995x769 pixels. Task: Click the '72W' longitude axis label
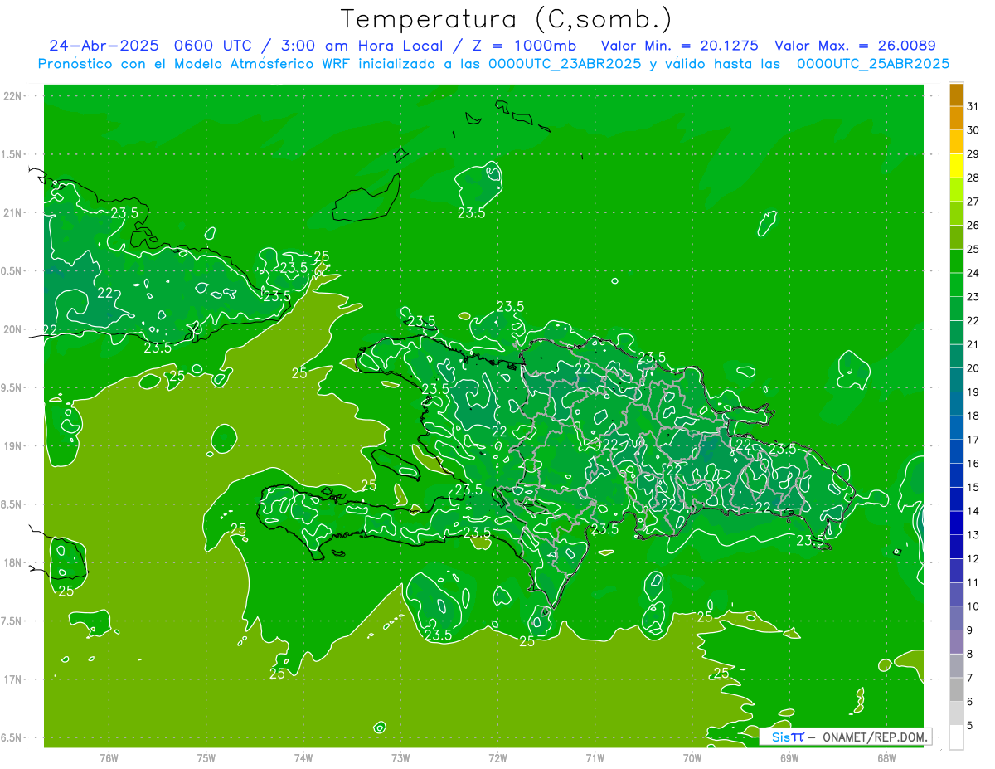tap(498, 759)
